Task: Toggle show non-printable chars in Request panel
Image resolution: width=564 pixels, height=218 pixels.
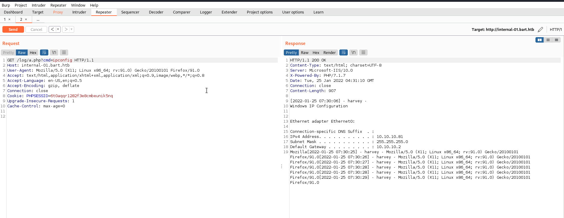Action: [x=54, y=52]
